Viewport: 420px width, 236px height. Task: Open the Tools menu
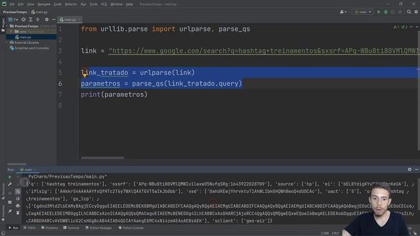93,5
